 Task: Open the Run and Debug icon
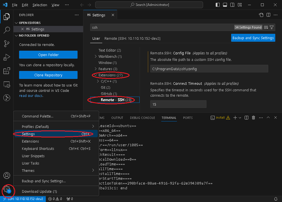coord(7,57)
